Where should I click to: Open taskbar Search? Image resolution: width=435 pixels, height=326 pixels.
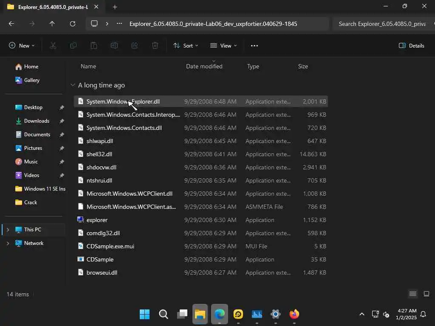(x=163, y=315)
